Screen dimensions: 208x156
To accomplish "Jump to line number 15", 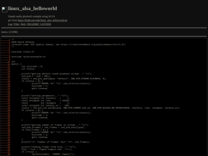I will (x=6, y=74).
